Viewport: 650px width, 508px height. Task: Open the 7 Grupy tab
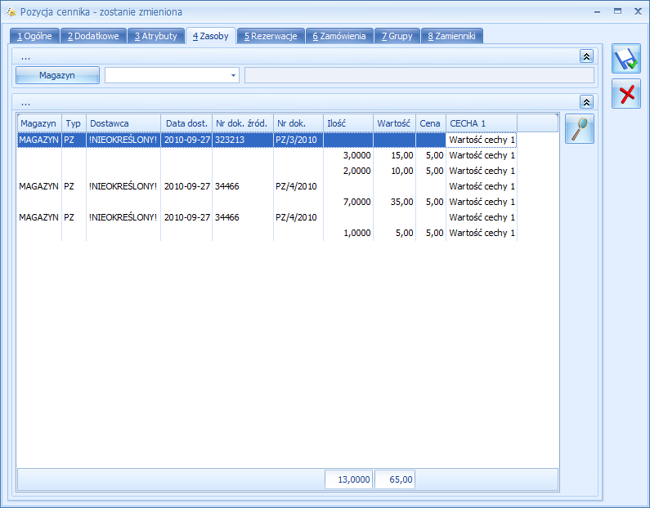(x=397, y=36)
